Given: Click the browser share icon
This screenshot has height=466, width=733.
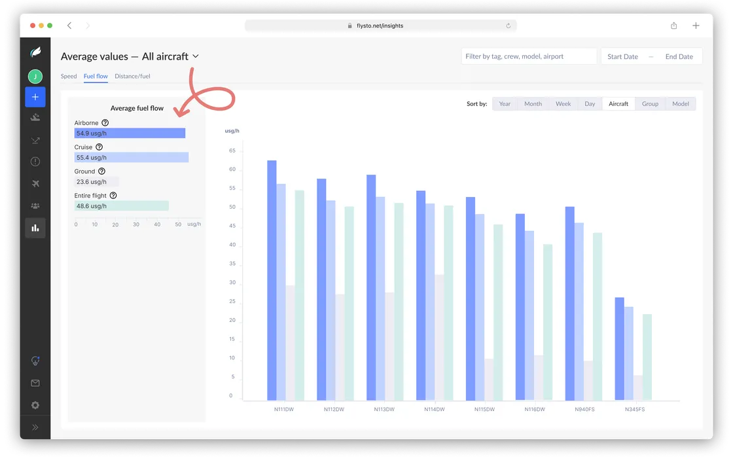Looking at the screenshot, I should point(673,26).
